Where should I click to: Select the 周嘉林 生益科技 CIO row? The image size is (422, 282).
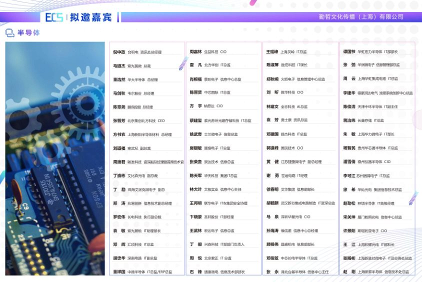click(x=208, y=51)
